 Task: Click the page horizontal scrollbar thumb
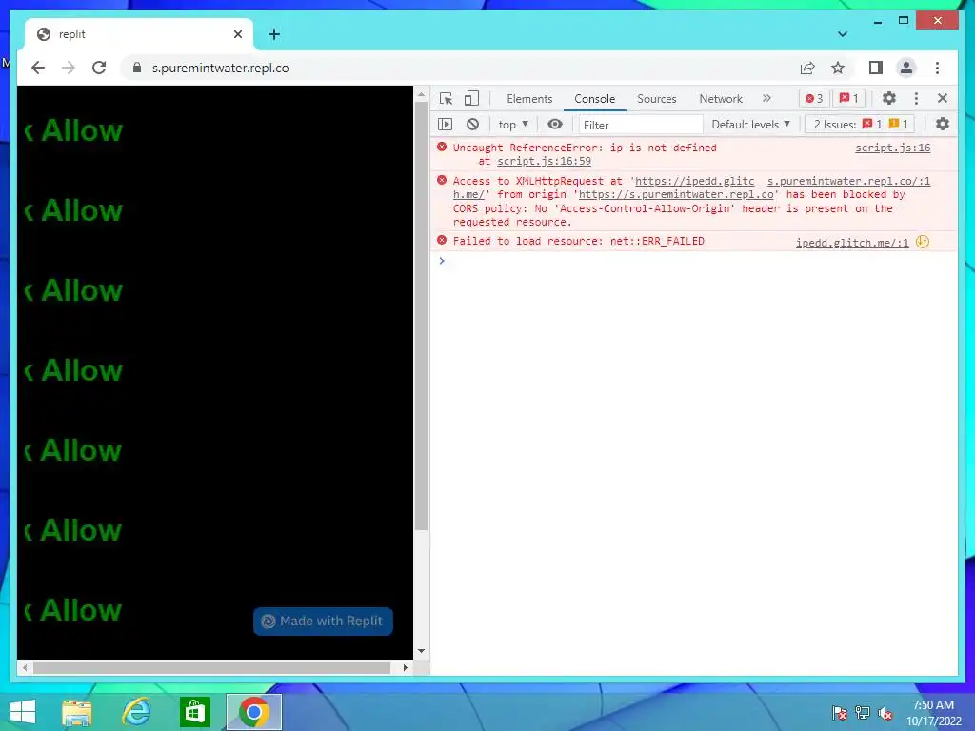click(211, 667)
